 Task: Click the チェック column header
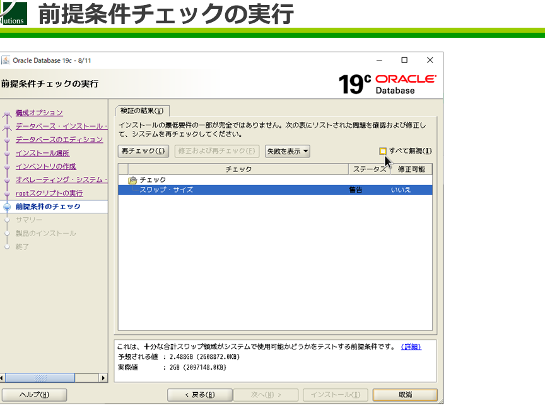pyautogui.click(x=238, y=169)
